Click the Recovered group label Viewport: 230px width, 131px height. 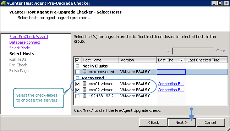[93, 78]
